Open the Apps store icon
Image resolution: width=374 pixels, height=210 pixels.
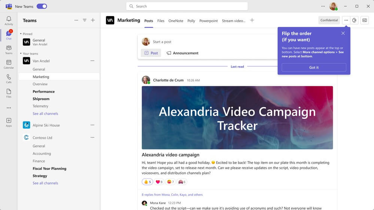(9, 122)
